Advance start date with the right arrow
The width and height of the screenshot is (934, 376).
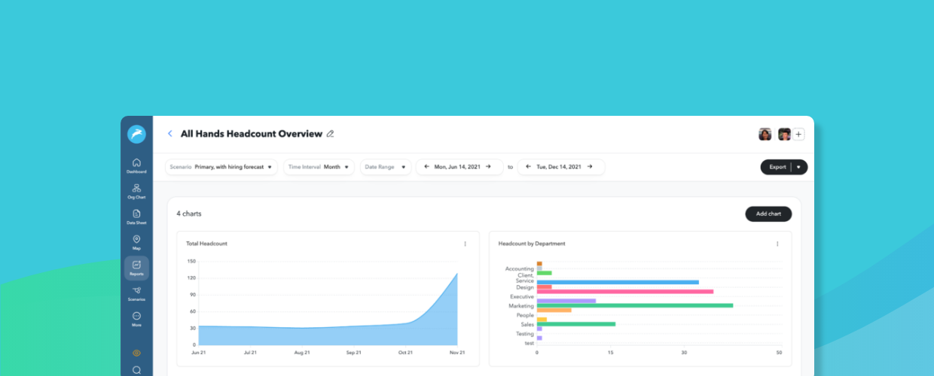[x=488, y=167]
